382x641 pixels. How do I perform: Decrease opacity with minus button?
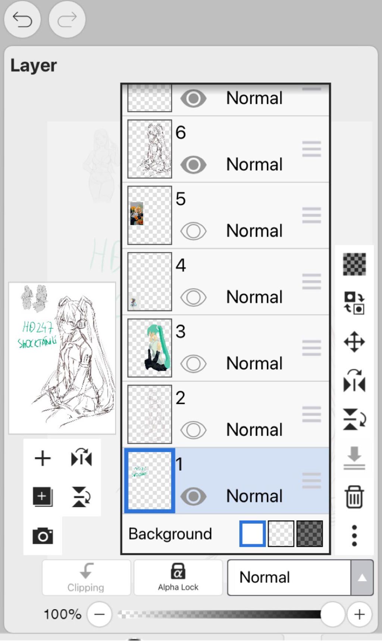click(99, 614)
